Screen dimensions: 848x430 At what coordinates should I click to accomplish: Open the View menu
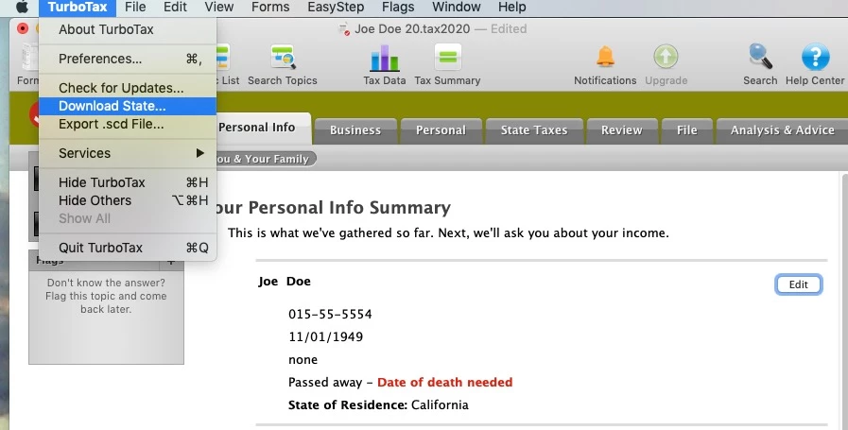pos(219,7)
